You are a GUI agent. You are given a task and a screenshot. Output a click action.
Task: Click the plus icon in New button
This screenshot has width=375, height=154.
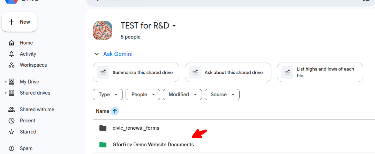(x=12, y=22)
